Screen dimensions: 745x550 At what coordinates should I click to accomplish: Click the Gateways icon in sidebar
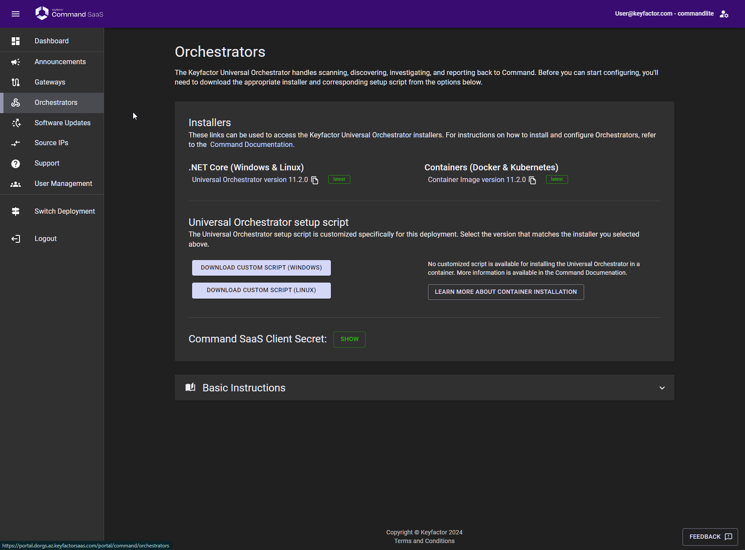coord(16,82)
